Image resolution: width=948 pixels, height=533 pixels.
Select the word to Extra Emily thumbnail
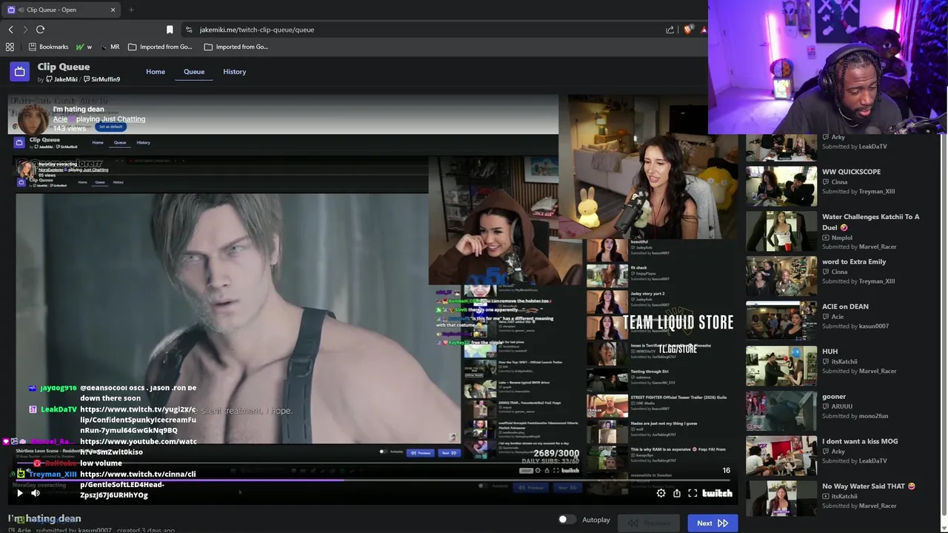[781, 276]
